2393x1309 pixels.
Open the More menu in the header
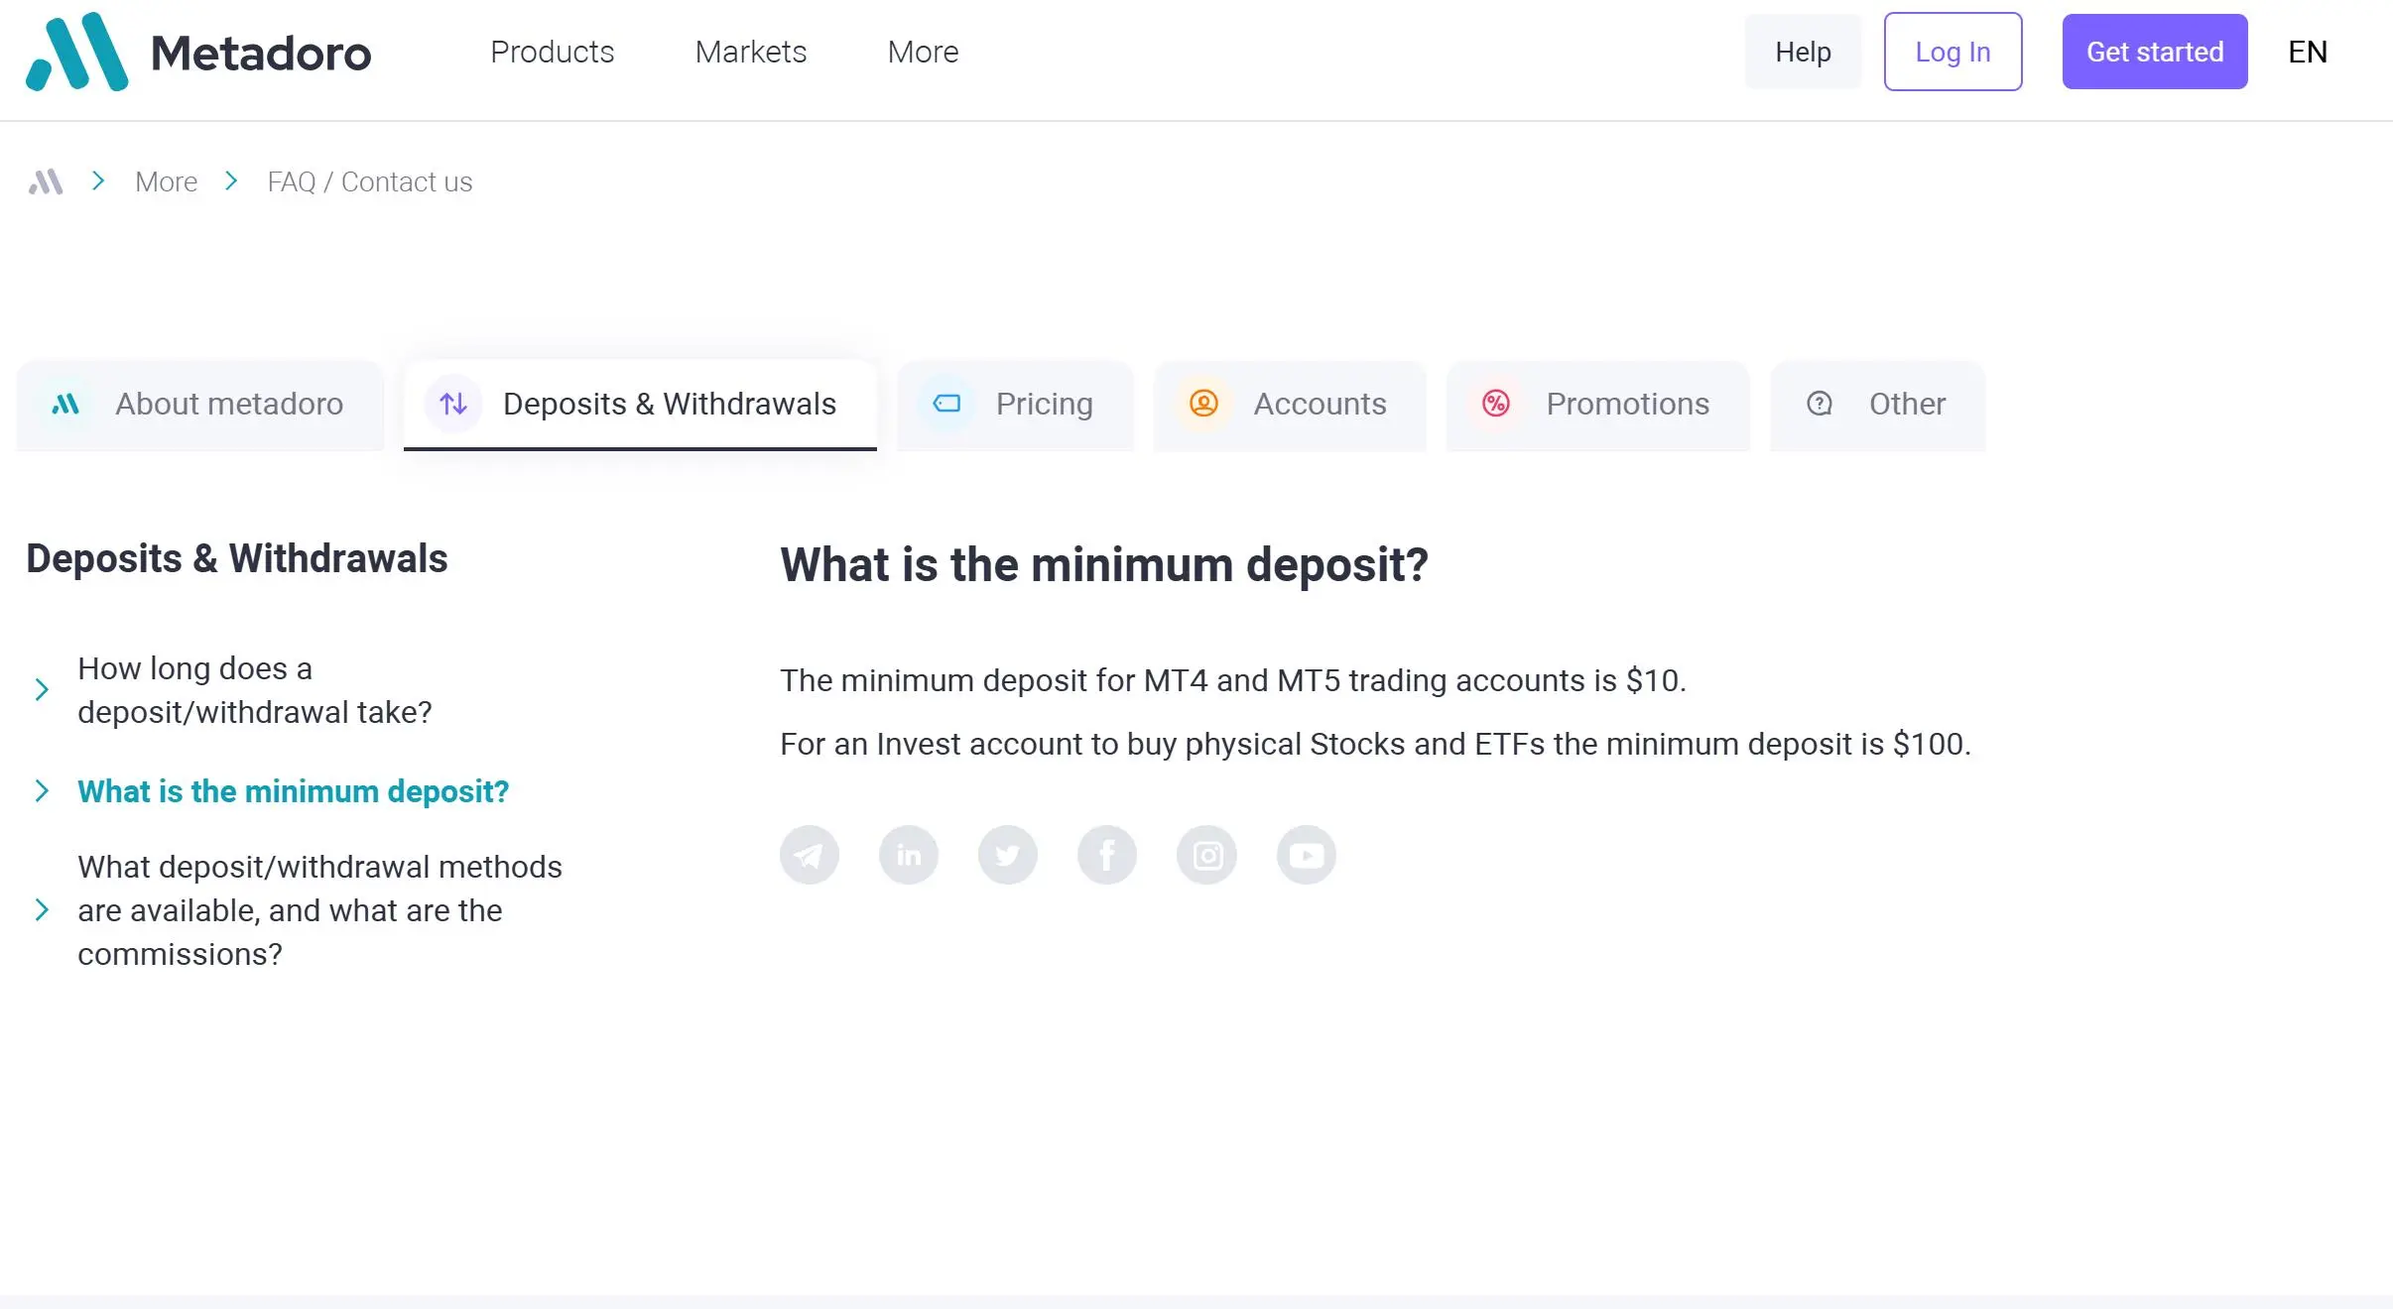923,52
